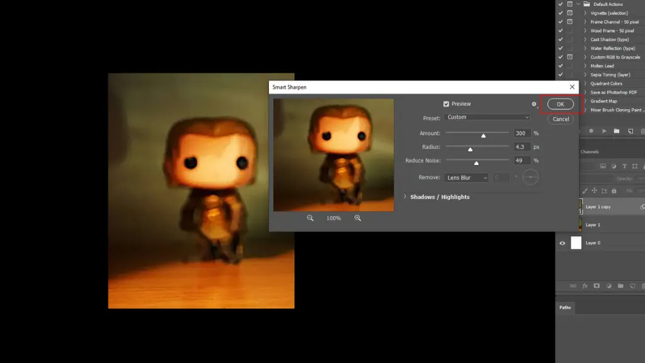Image resolution: width=645 pixels, height=363 pixels.
Task: Open the Remove Lens Blur dropdown
Action: (466, 178)
